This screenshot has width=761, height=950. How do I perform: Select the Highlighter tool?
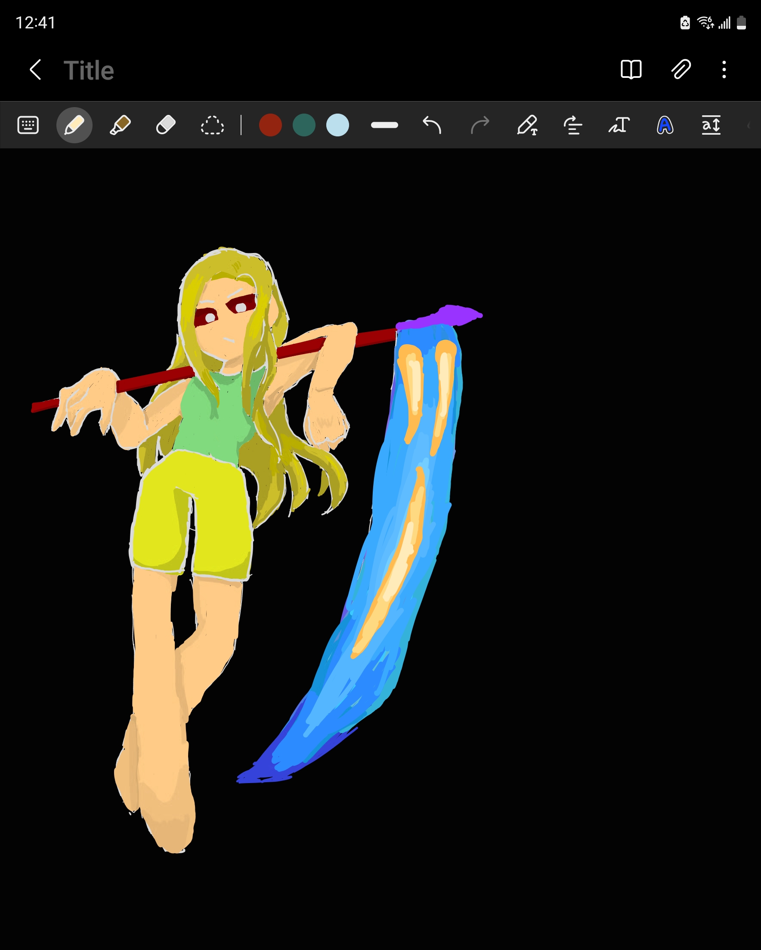[x=120, y=125]
